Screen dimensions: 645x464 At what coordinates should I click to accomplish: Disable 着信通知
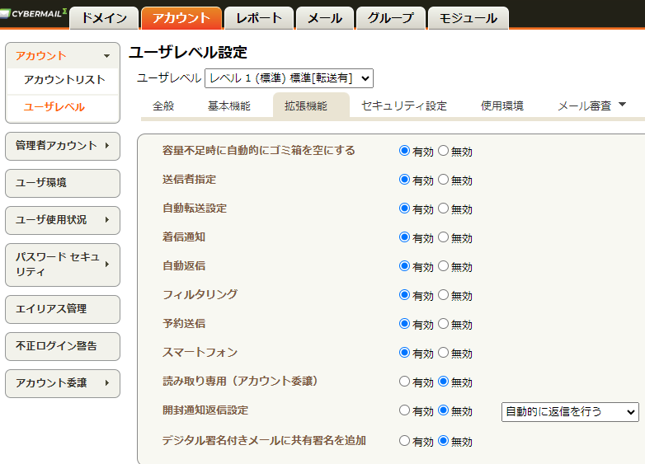coord(443,237)
